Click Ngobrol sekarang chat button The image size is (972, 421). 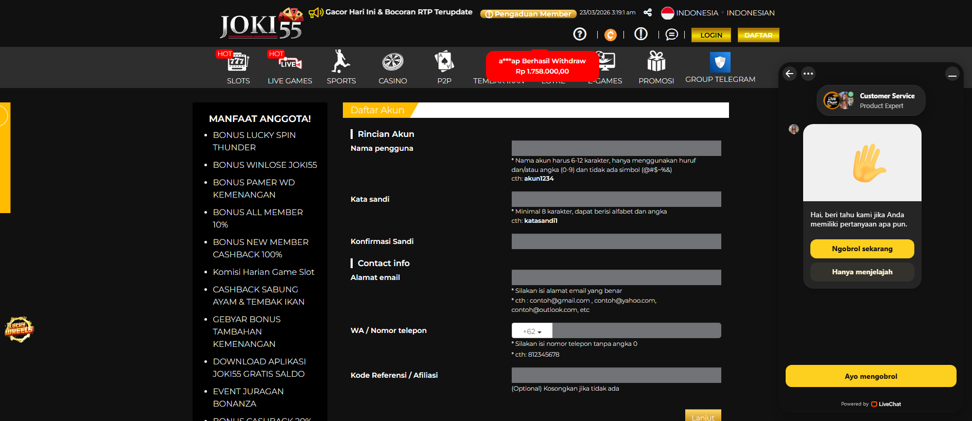tap(862, 249)
